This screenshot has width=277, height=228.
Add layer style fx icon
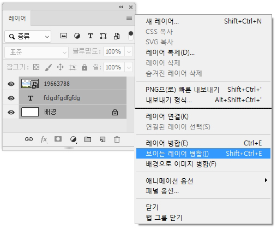click(x=44, y=139)
